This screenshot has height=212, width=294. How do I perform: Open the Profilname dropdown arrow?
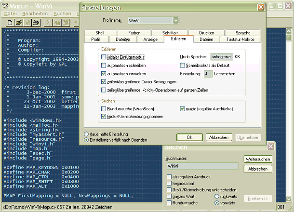point(176,20)
